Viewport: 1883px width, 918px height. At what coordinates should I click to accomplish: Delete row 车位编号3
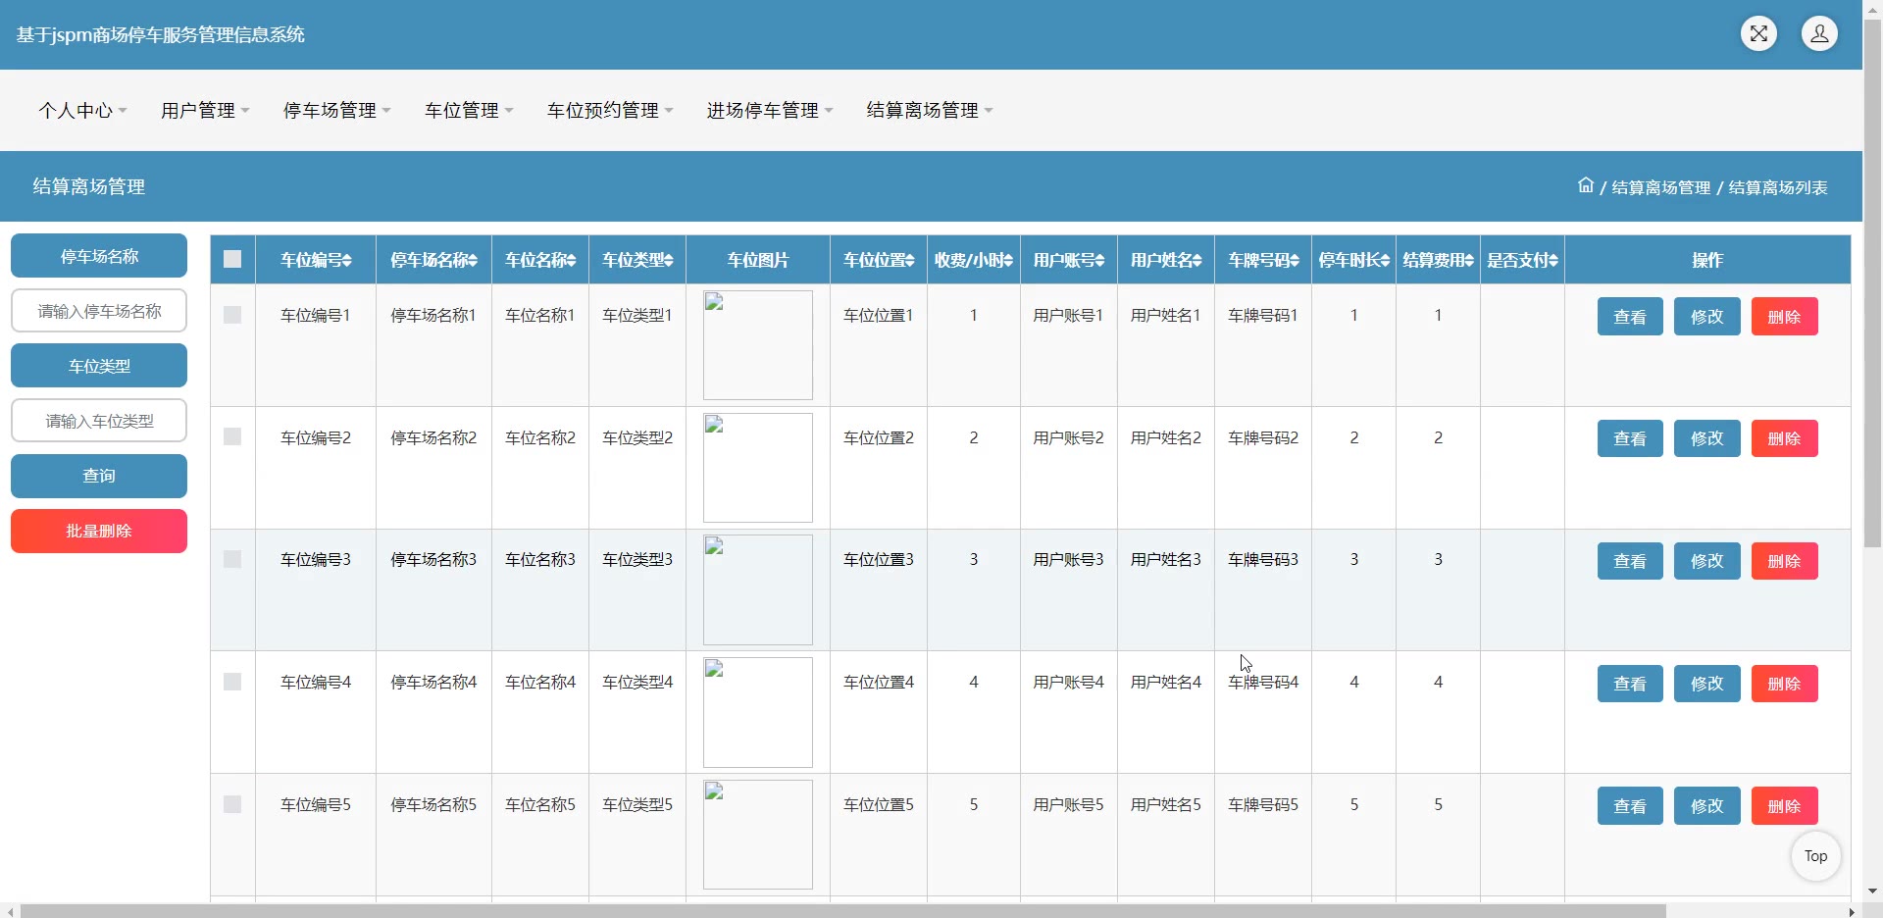tap(1785, 561)
